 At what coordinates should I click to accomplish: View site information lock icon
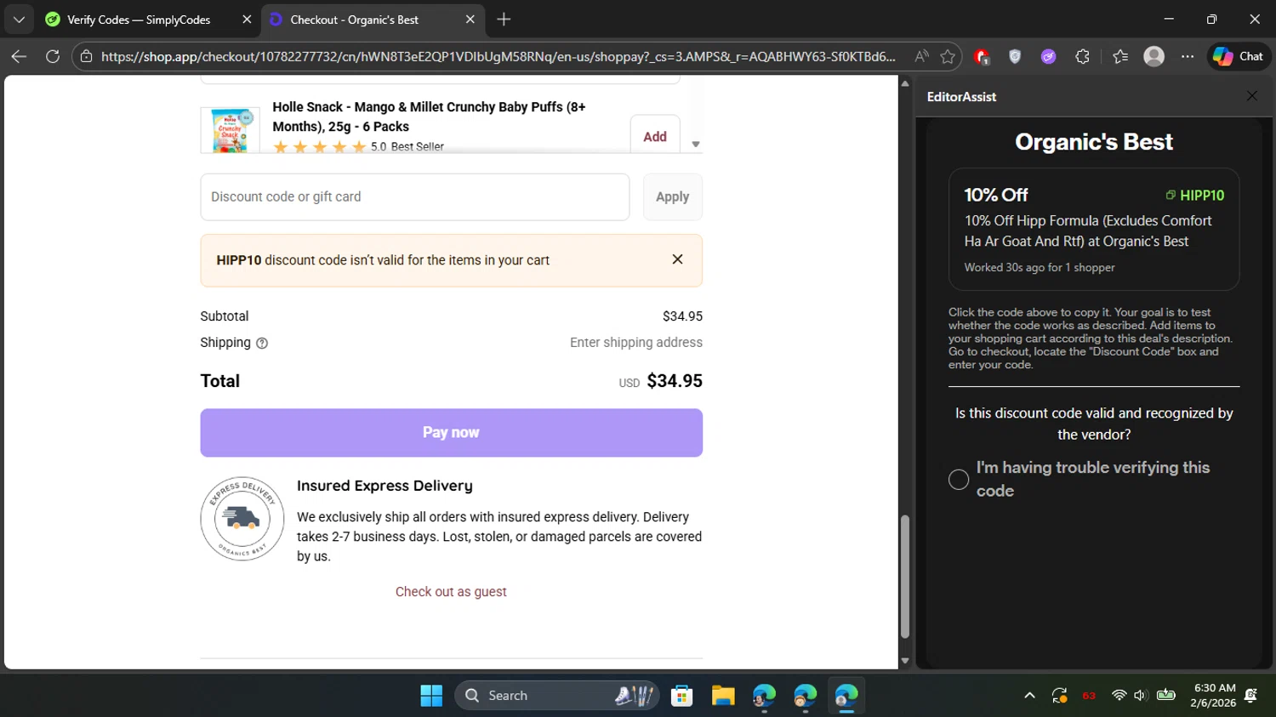coord(86,56)
